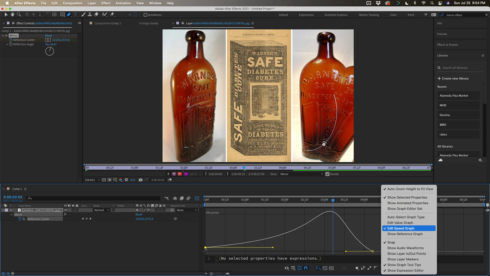This screenshot has height=276, width=490.
Task: Select the Zoom tool in toolbar
Action: point(19,15)
